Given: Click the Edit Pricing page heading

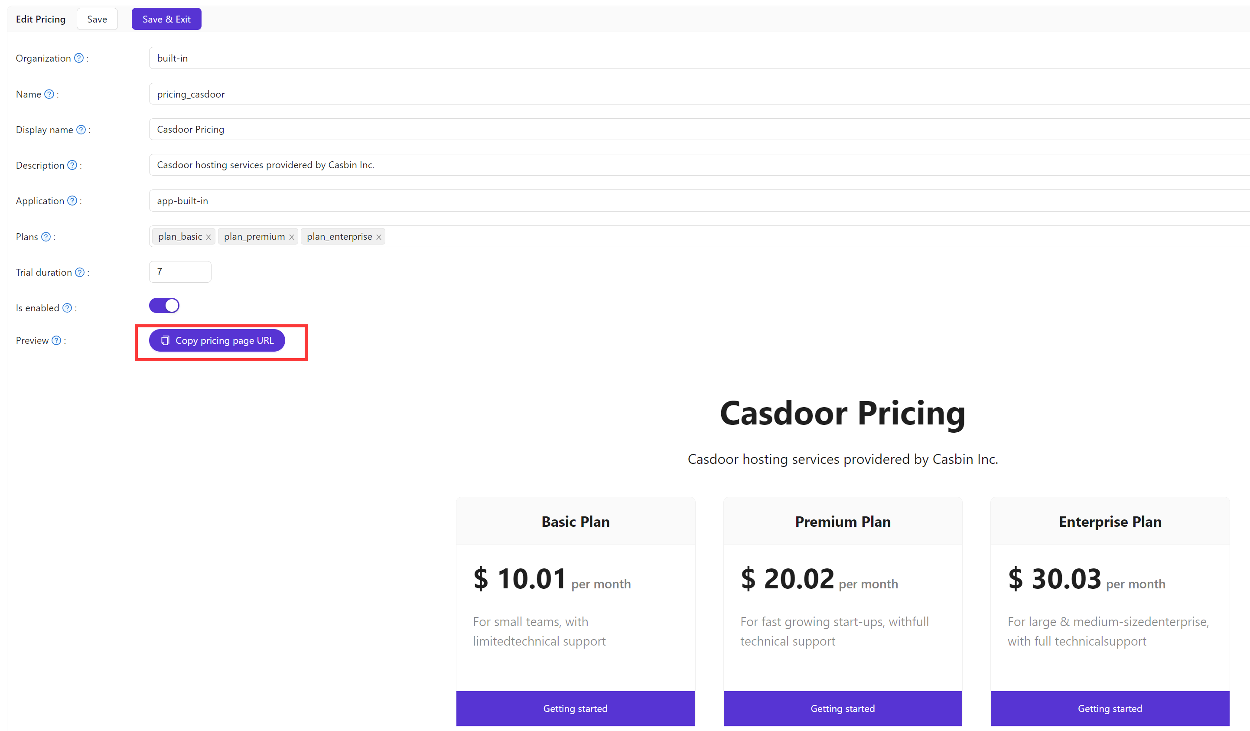Looking at the screenshot, I should coord(41,19).
